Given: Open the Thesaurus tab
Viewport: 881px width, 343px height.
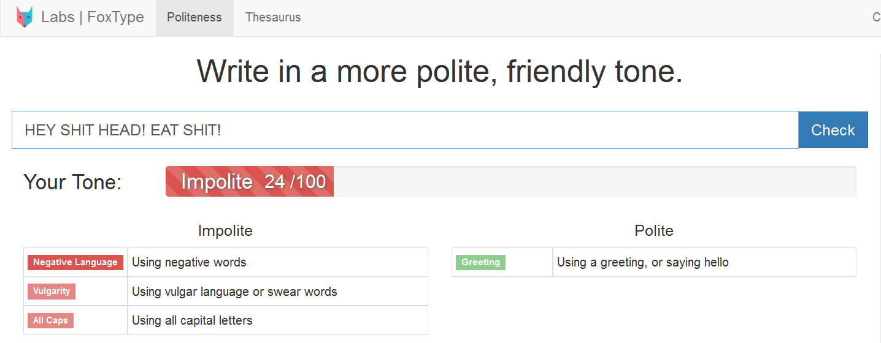Looking at the screenshot, I should pyautogui.click(x=273, y=18).
